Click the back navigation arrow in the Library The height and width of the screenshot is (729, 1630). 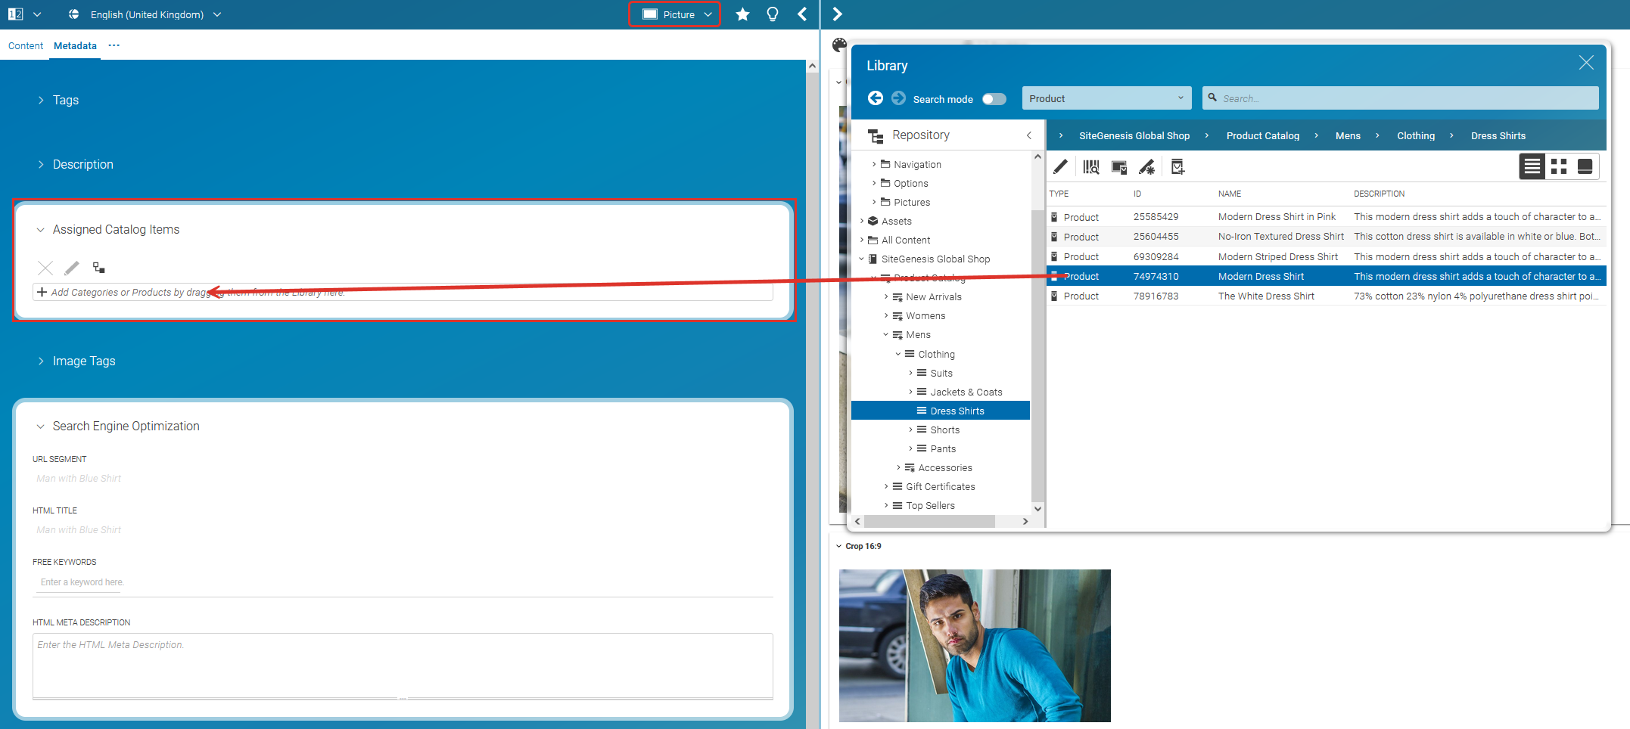click(x=876, y=98)
